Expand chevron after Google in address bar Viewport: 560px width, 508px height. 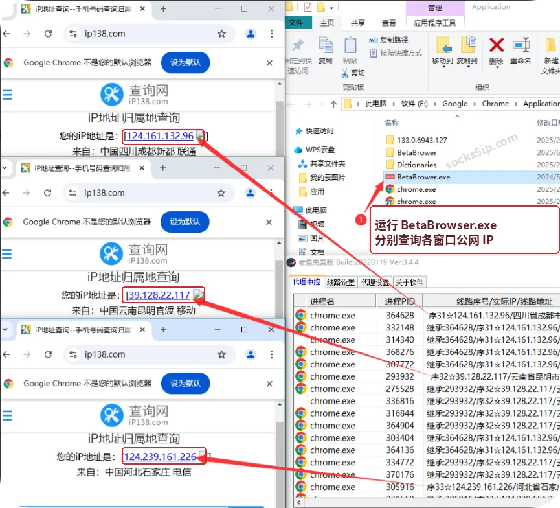point(475,104)
